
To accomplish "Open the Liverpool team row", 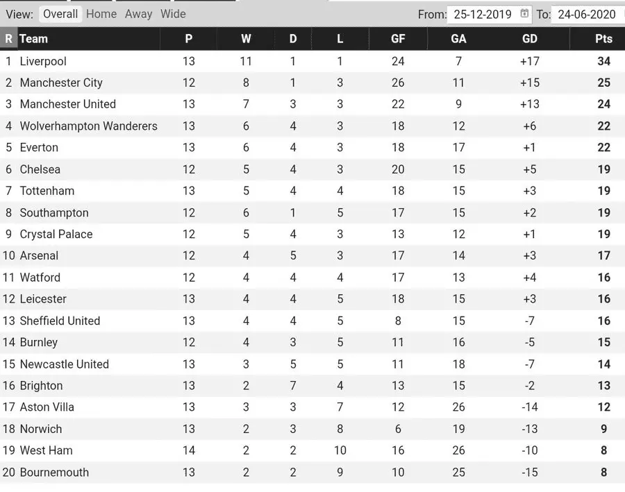I will tap(43, 61).
